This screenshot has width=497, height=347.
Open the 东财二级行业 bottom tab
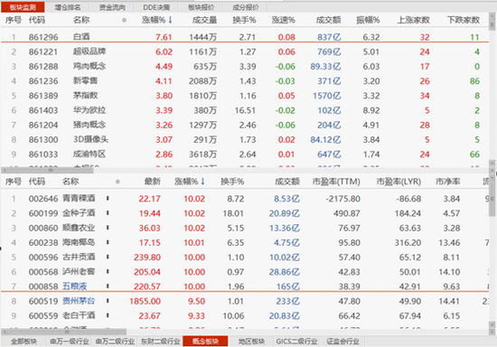pos(160,342)
